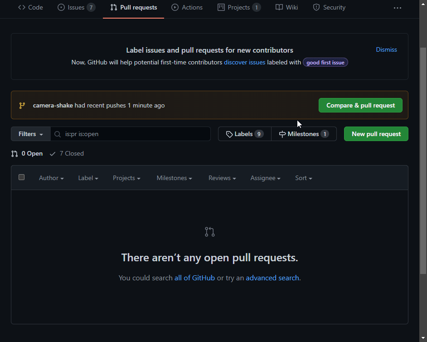Screen dimensions: 427x342
Task: Focus the is:pr is:open search field
Action: 131,134
